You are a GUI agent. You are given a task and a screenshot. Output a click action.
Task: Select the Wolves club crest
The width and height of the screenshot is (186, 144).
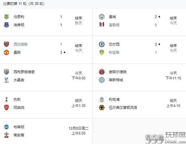(x=102, y=108)
